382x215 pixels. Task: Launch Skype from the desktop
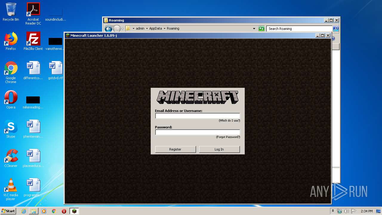[11, 129]
